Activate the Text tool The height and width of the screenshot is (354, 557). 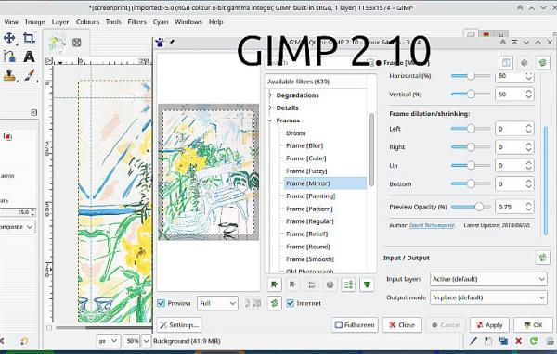(29, 57)
